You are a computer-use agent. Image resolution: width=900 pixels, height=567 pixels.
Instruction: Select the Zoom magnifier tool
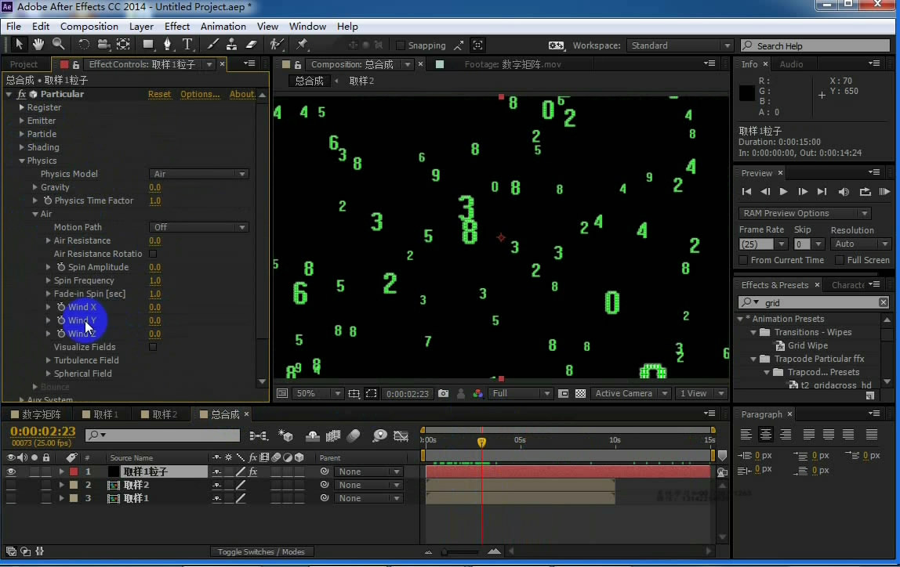[58, 44]
